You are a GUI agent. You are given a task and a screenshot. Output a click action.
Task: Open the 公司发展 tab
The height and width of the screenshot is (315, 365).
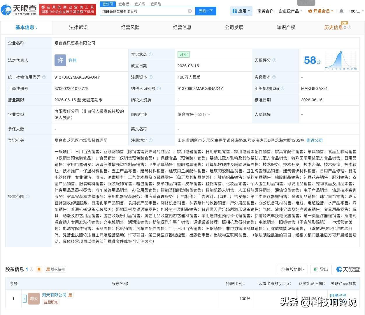tap(234, 27)
